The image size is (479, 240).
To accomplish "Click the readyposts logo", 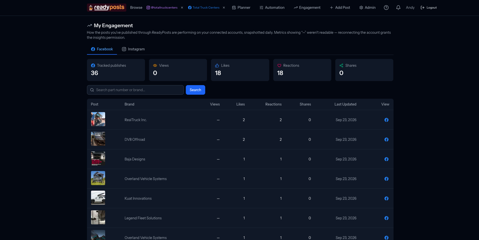I will click(x=106, y=8).
